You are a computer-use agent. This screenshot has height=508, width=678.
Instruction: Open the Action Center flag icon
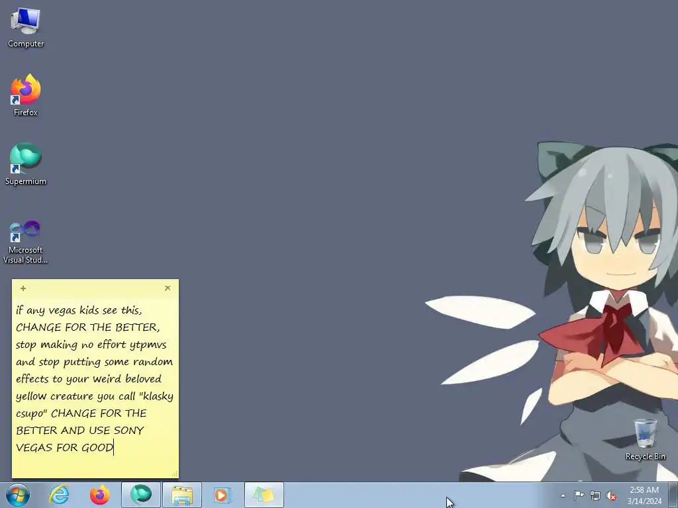pyautogui.click(x=579, y=495)
